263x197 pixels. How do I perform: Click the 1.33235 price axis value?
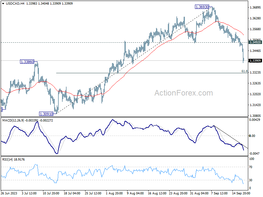255,72
